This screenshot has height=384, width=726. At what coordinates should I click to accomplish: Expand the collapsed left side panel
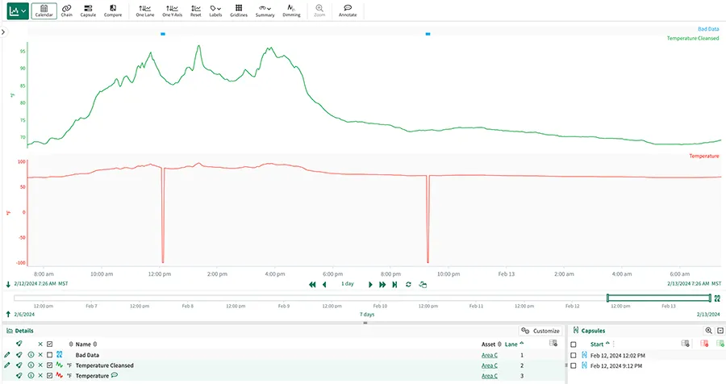coord(3,32)
